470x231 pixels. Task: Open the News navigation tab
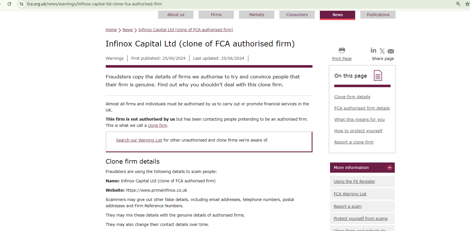pyautogui.click(x=337, y=15)
